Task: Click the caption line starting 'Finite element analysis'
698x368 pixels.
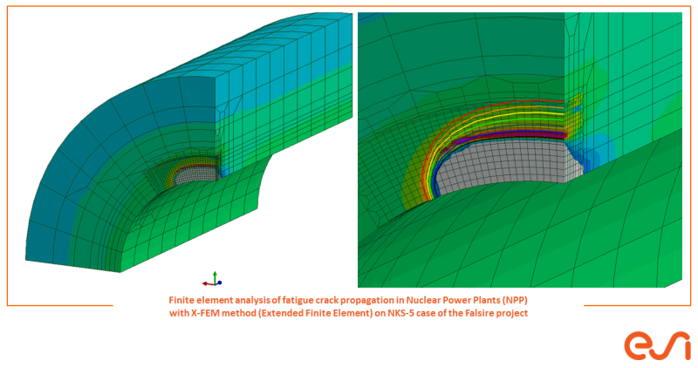Action: [348, 300]
